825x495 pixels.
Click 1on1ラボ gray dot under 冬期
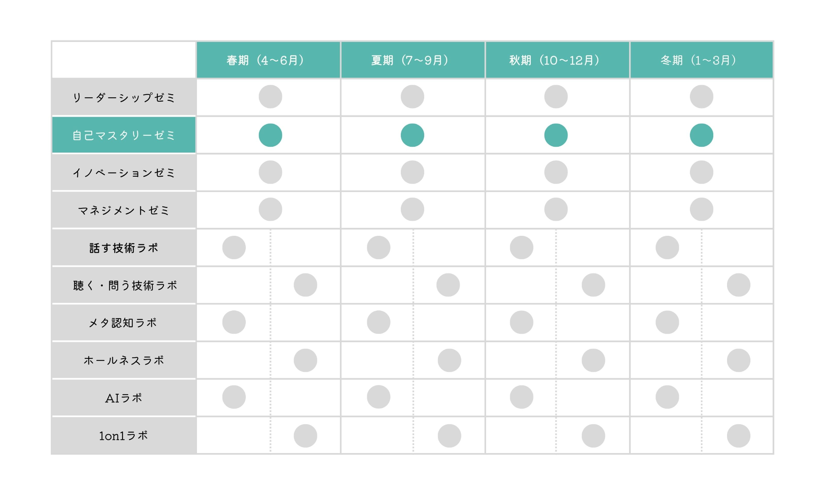(x=738, y=436)
